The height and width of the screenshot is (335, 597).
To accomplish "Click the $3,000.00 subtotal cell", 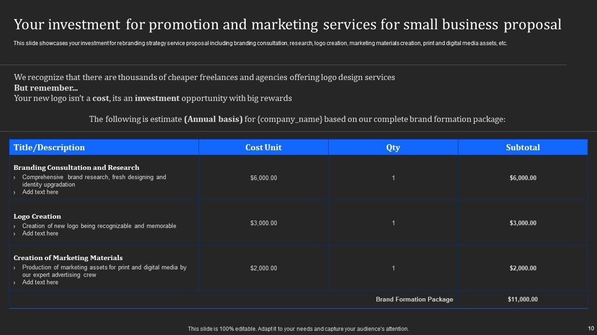I will [x=523, y=223].
